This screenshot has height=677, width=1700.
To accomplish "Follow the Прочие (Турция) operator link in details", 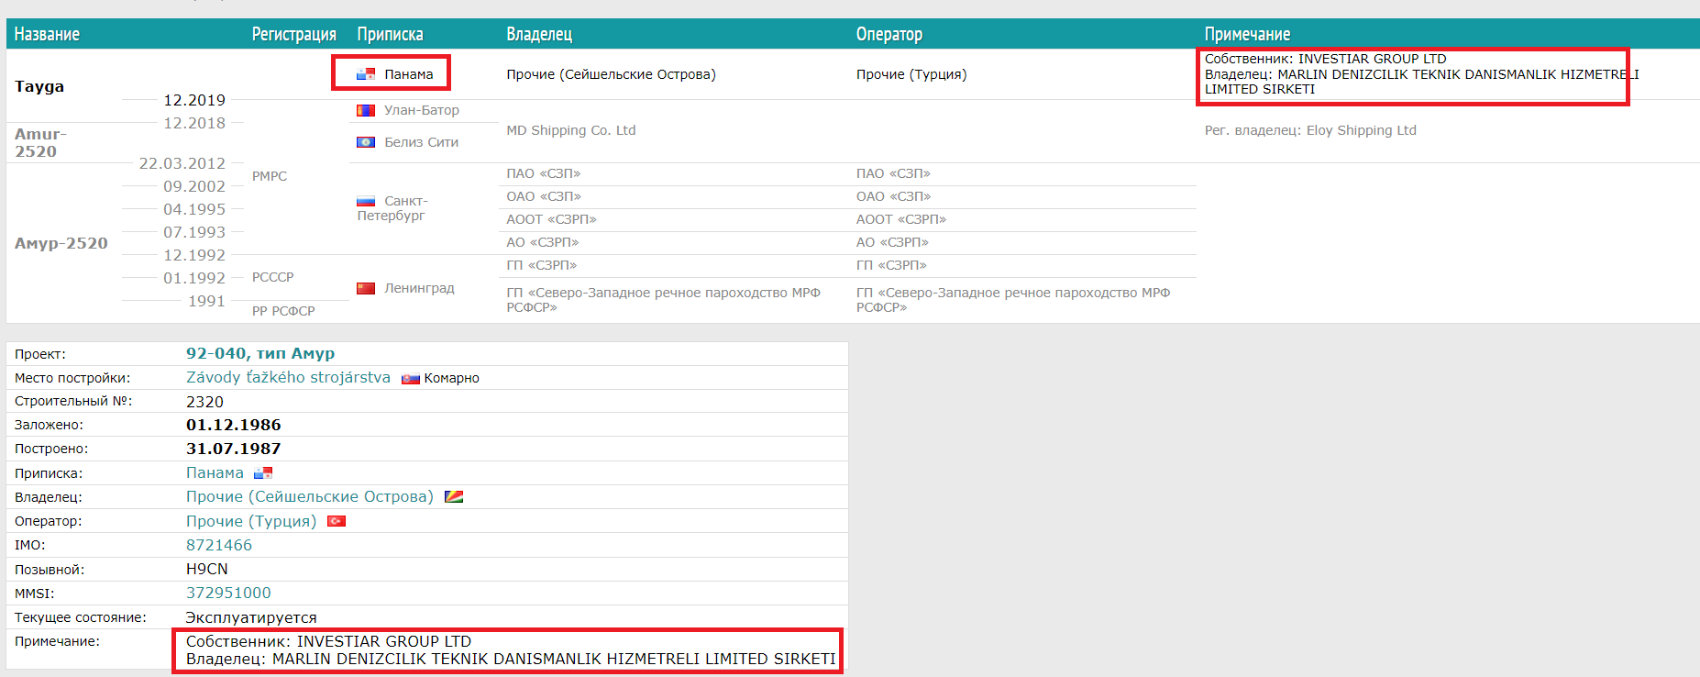I will [250, 521].
